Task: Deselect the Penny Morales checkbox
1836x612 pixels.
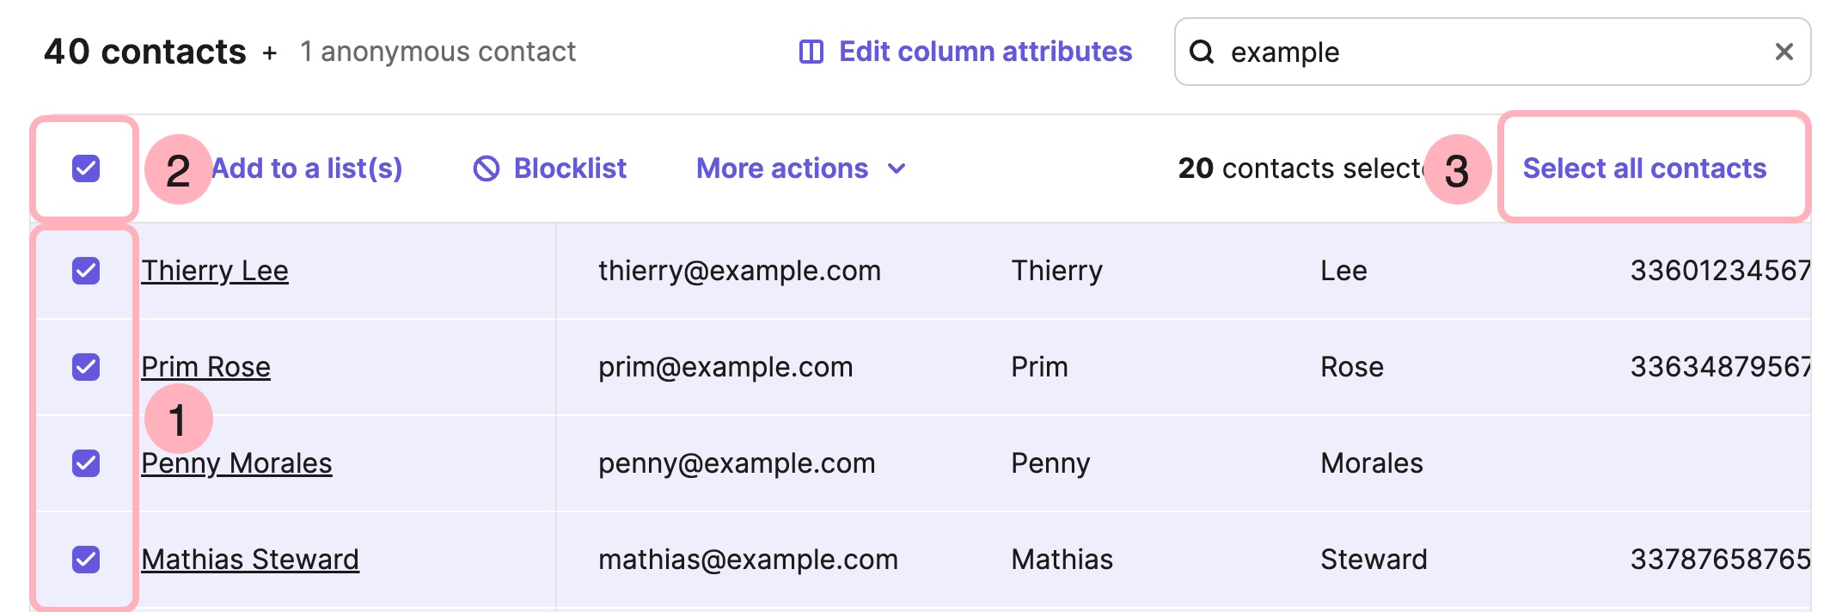Action: pyautogui.click(x=86, y=463)
